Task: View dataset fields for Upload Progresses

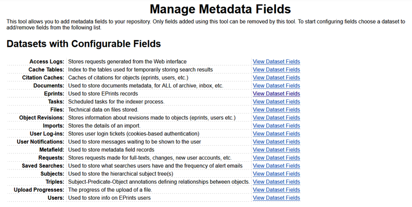Action: pos(276,190)
